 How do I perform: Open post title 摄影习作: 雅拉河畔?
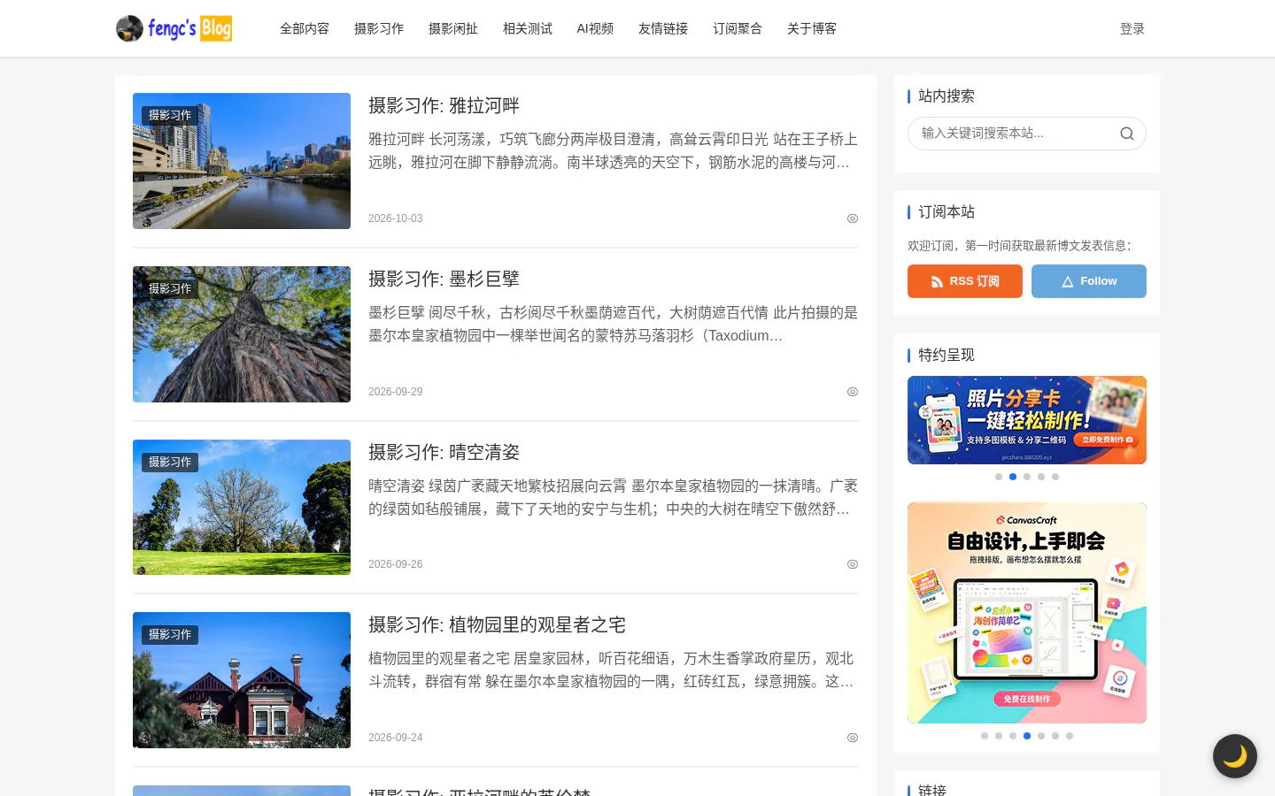pos(444,106)
